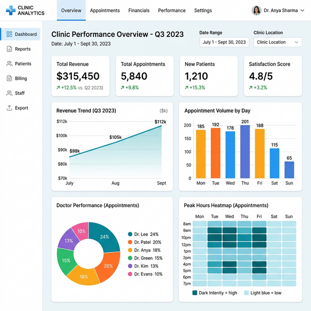
Task: Open the Financials tab
Action: (x=139, y=10)
